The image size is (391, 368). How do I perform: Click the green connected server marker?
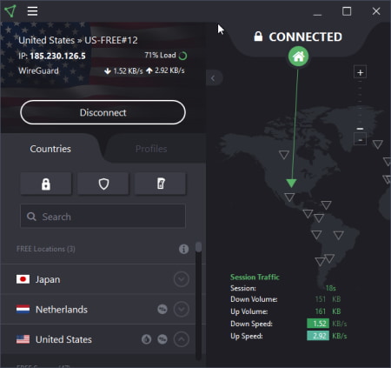point(291,183)
